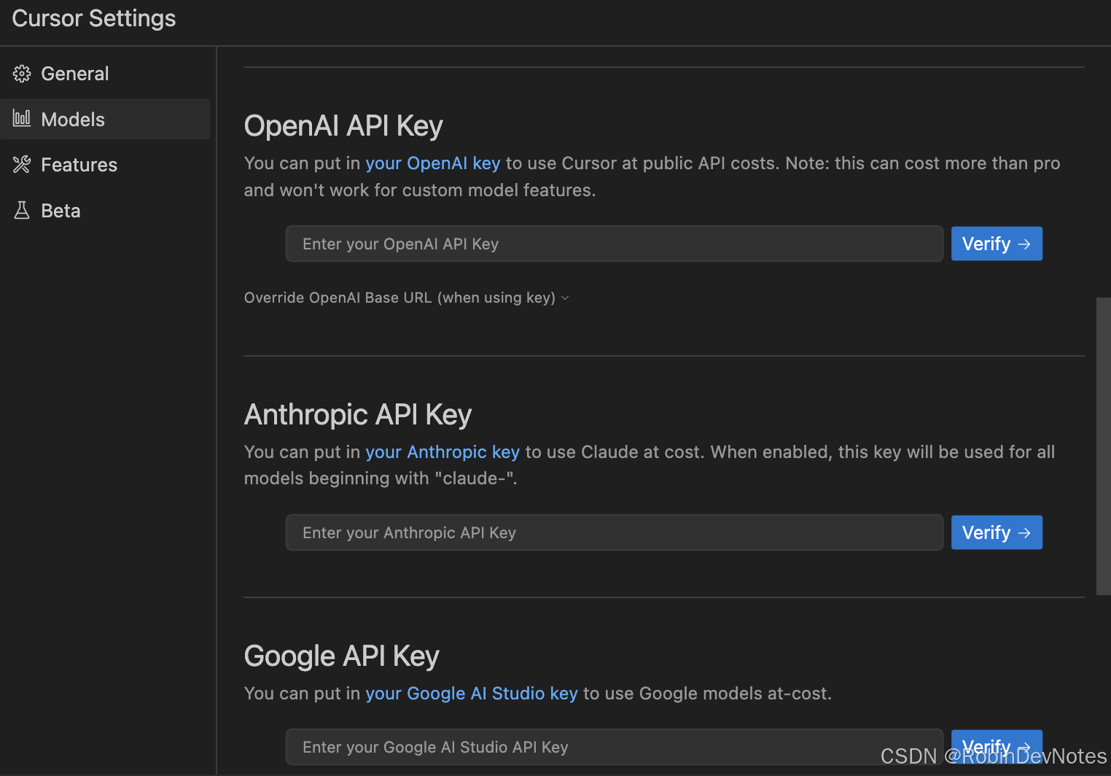Switch to the Features settings label
The height and width of the screenshot is (776, 1111).
pos(79,165)
